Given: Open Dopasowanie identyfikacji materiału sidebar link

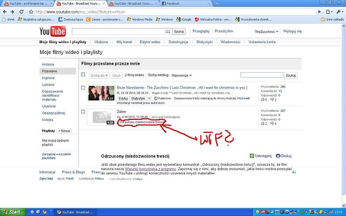Looking at the screenshot, I should (x=52, y=96).
